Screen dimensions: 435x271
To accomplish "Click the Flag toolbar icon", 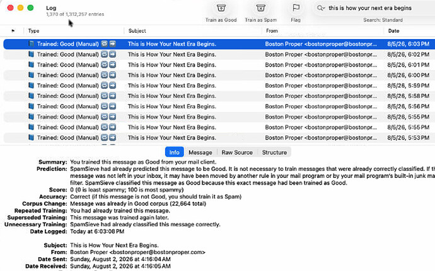I will pos(296,8).
